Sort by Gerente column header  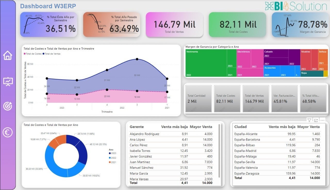(x=137, y=127)
